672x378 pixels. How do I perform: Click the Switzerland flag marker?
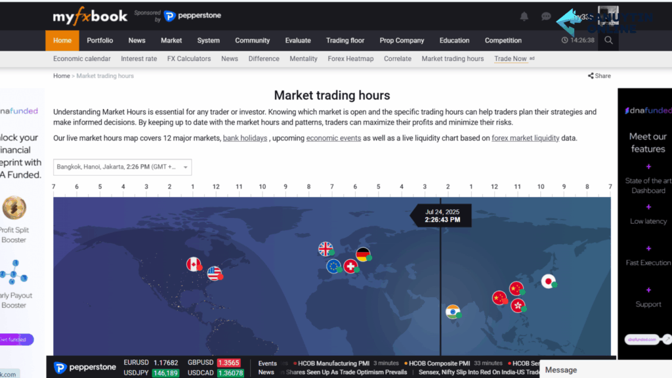351,266
